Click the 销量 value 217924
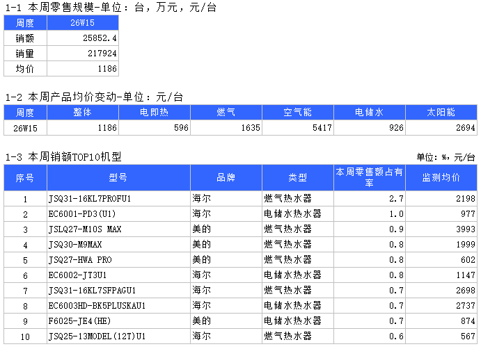Viewport: 481px width, 349px height. click(x=83, y=54)
